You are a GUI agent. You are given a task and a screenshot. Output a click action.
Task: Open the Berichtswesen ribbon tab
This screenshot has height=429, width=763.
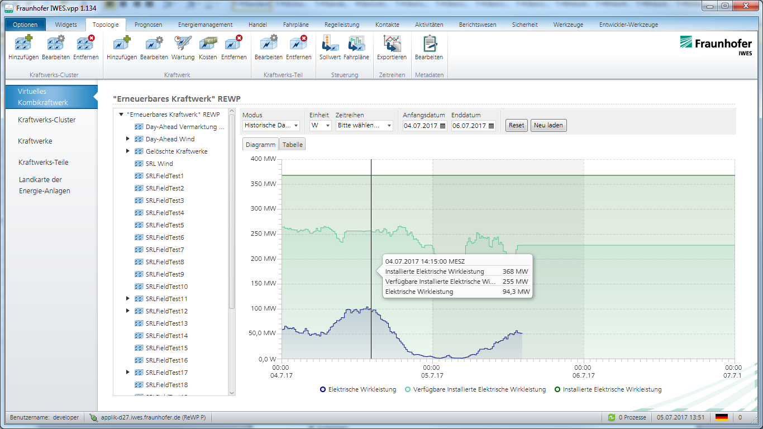click(478, 25)
